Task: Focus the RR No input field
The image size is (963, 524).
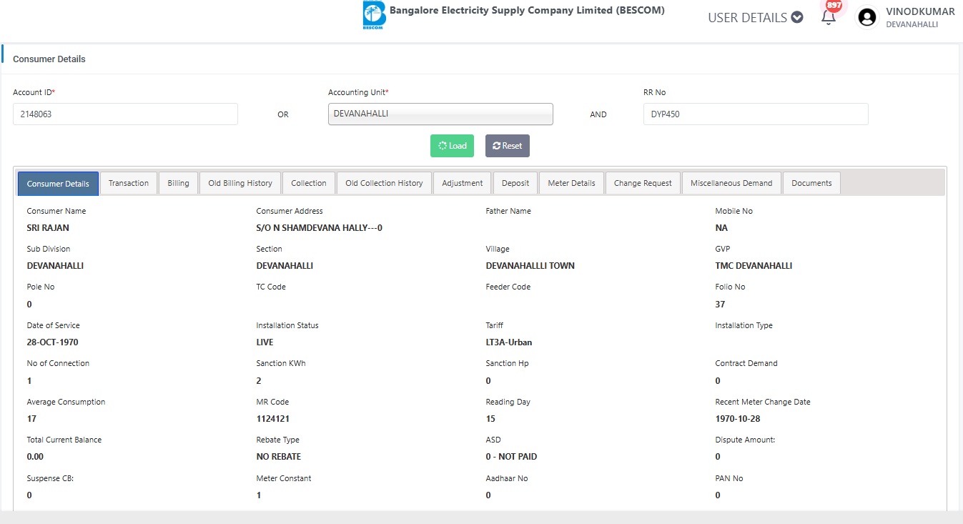Action: [x=755, y=114]
